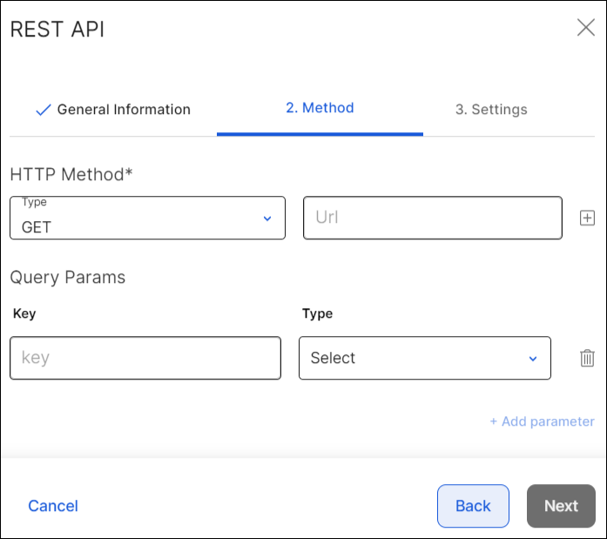Open the HTTP method Type dropdown showing GET
The image size is (607, 539).
[147, 218]
